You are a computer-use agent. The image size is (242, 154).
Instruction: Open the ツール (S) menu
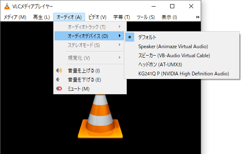point(145,17)
